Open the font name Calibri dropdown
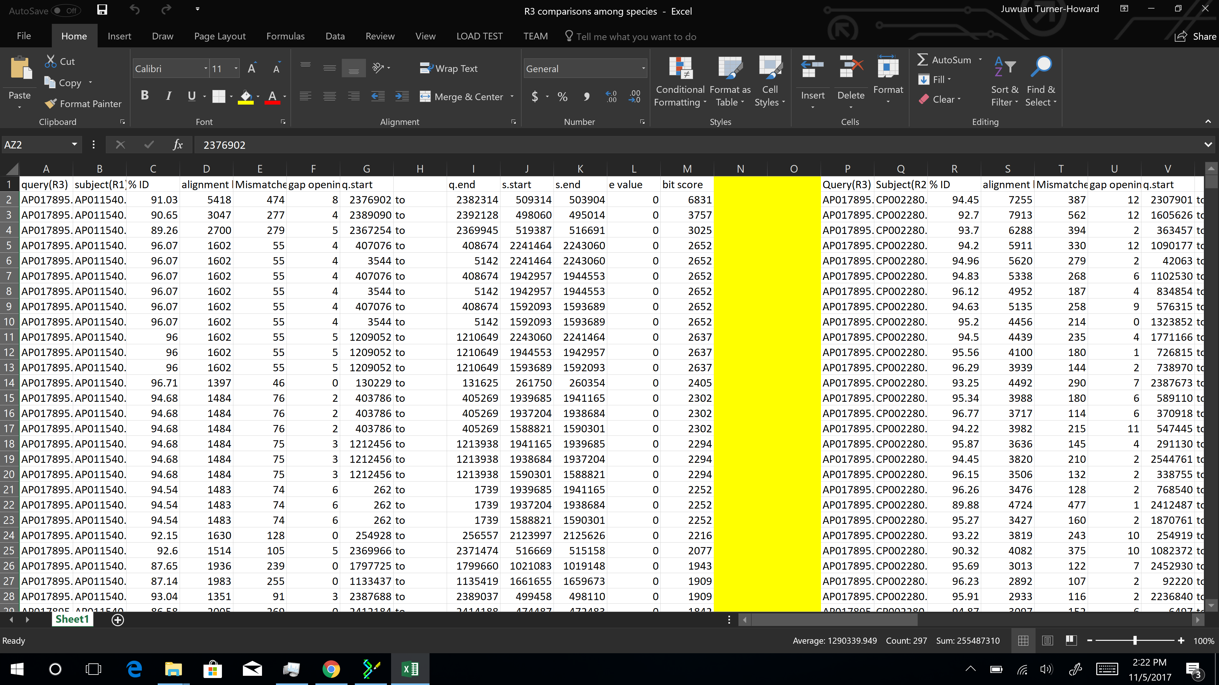Image resolution: width=1219 pixels, height=685 pixels. [205, 69]
